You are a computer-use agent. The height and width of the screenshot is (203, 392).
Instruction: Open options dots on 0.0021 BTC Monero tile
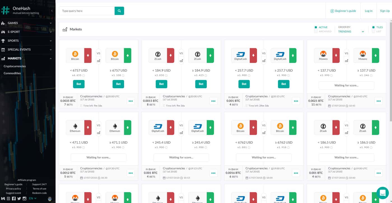click(379, 101)
